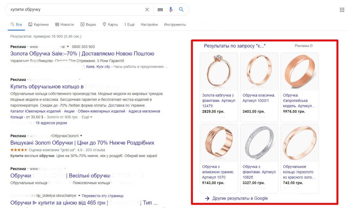Click inside the search input field
349x208 pixels.
pos(68,9)
